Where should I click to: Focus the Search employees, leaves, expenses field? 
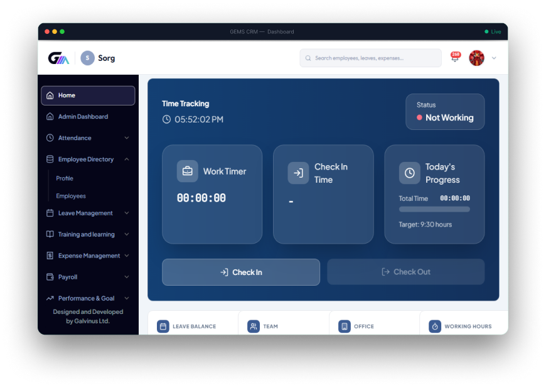(370, 58)
